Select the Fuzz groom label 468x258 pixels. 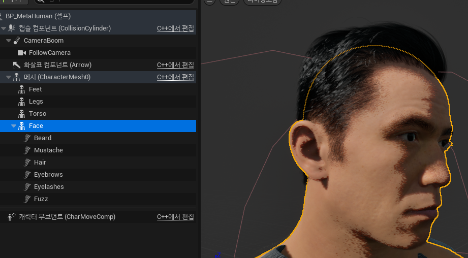41,199
